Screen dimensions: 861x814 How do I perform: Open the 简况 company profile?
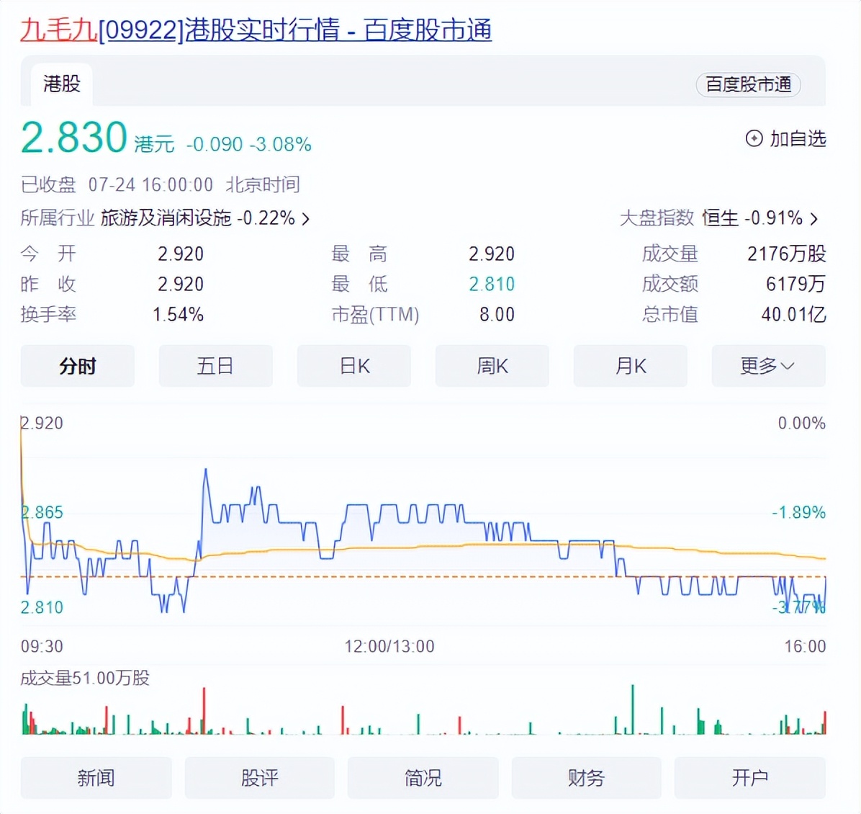point(423,778)
